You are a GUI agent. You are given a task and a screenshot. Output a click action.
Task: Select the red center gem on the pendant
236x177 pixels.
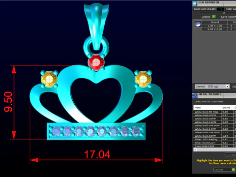tap(96, 62)
